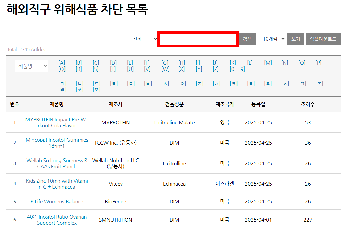
Task: Filter by letter [S]
Action: [x=96, y=69]
